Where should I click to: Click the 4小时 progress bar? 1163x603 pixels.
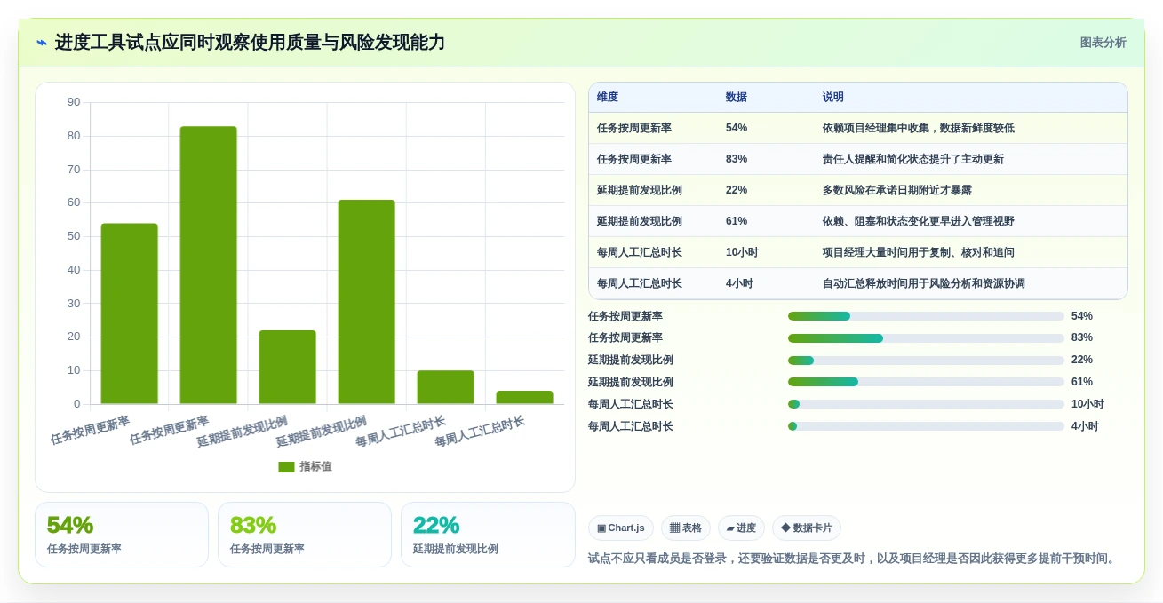tap(926, 426)
